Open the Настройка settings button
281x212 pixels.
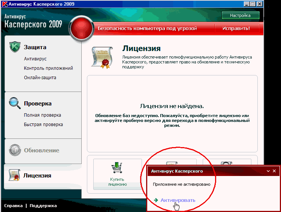point(240,15)
